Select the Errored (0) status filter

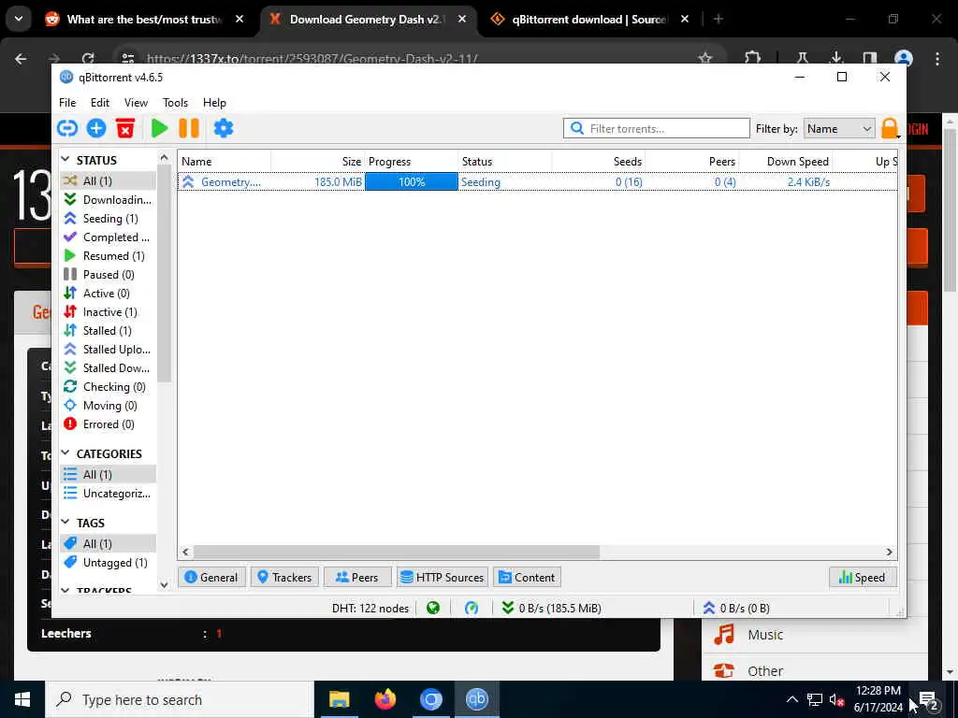[109, 424]
